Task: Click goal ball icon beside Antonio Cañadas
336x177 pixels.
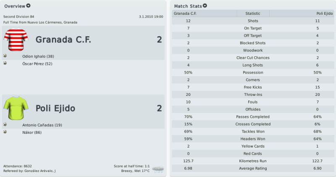Action: (x=5, y=124)
